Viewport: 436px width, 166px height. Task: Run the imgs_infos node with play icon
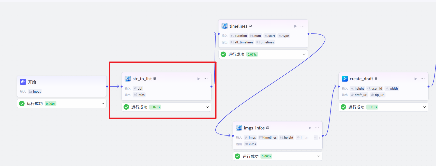[x=310, y=128]
